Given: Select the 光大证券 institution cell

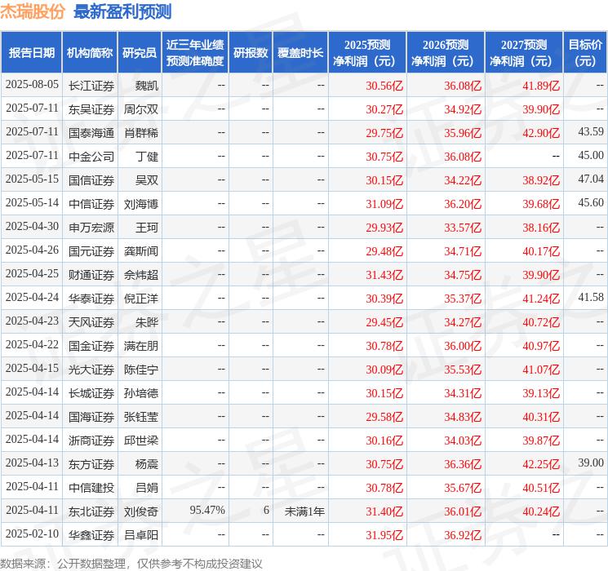Looking at the screenshot, I should [x=91, y=370].
